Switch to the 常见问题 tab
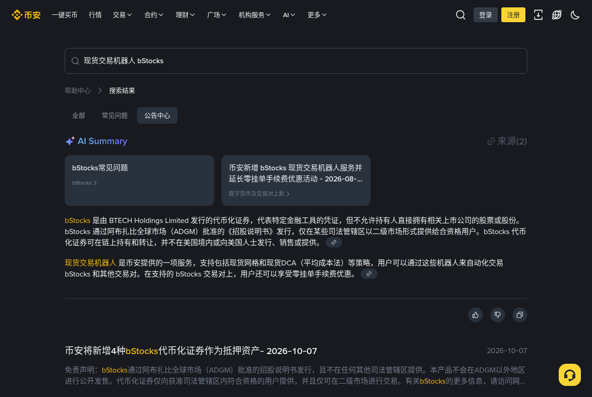Image resolution: width=592 pixels, height=397 pixels. point(115,115)
